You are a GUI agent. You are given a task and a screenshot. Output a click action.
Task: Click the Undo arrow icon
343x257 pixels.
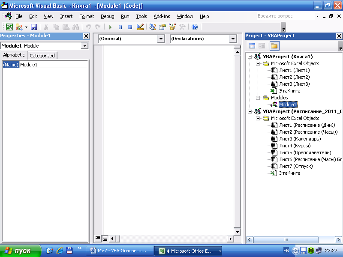pos(88,27)
